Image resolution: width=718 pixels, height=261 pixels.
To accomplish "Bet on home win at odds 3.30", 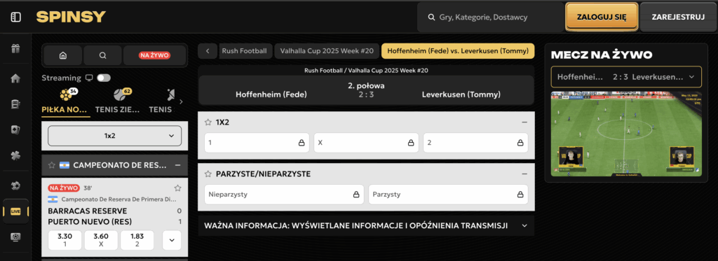I will [x=65, y=240].
